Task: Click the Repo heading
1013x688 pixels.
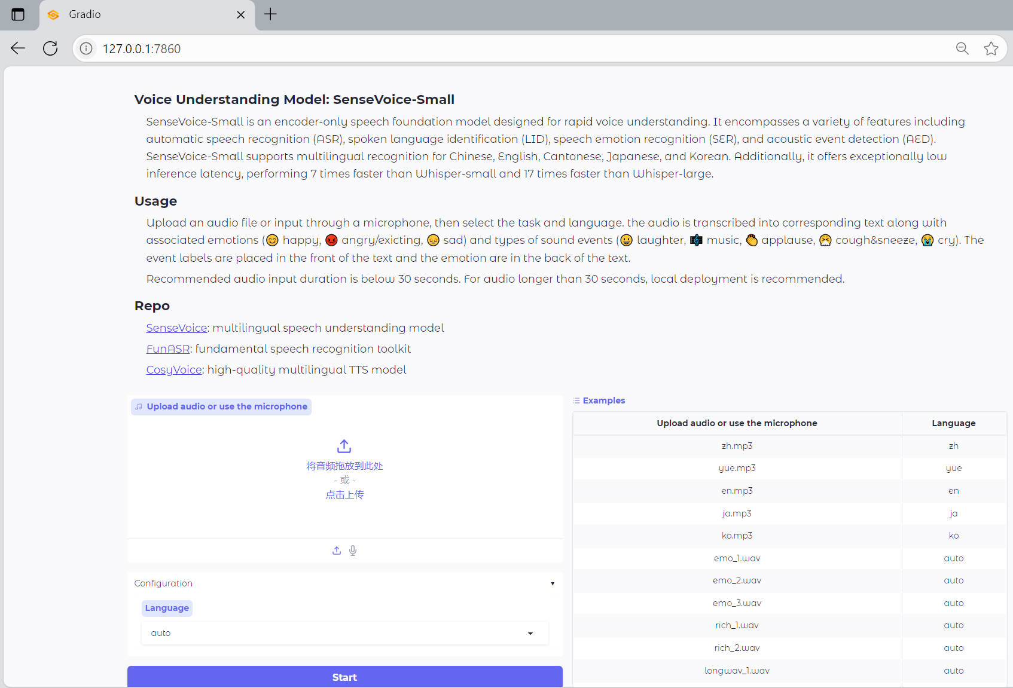Action: click(x=152, y=305)
